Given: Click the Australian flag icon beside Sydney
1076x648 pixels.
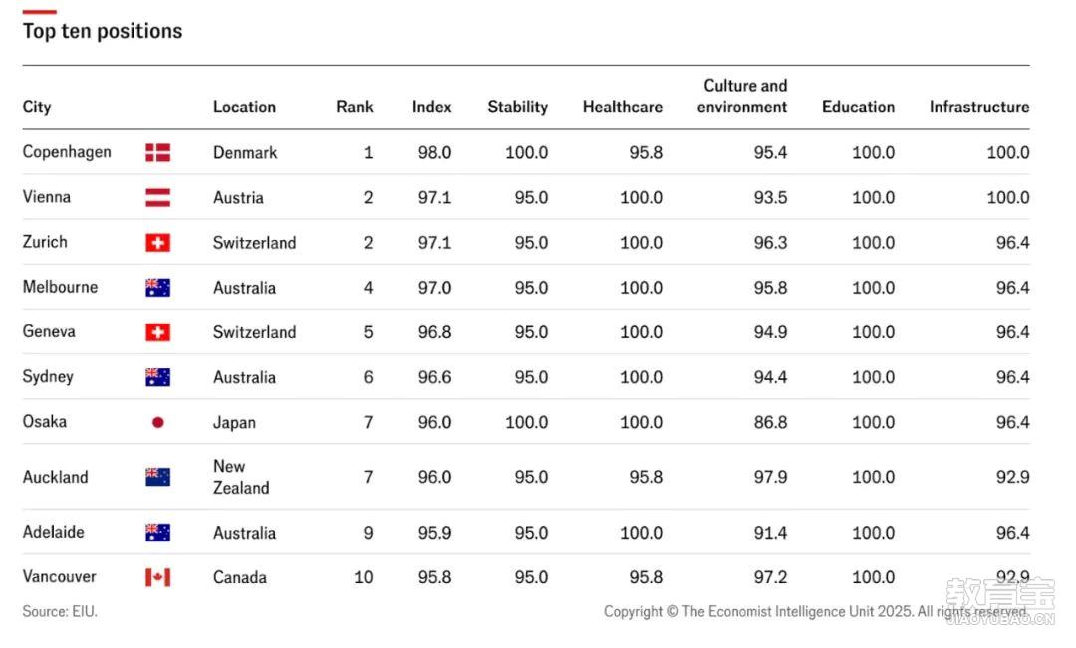Looking at the screenshot, I should [x=157, y=377].
